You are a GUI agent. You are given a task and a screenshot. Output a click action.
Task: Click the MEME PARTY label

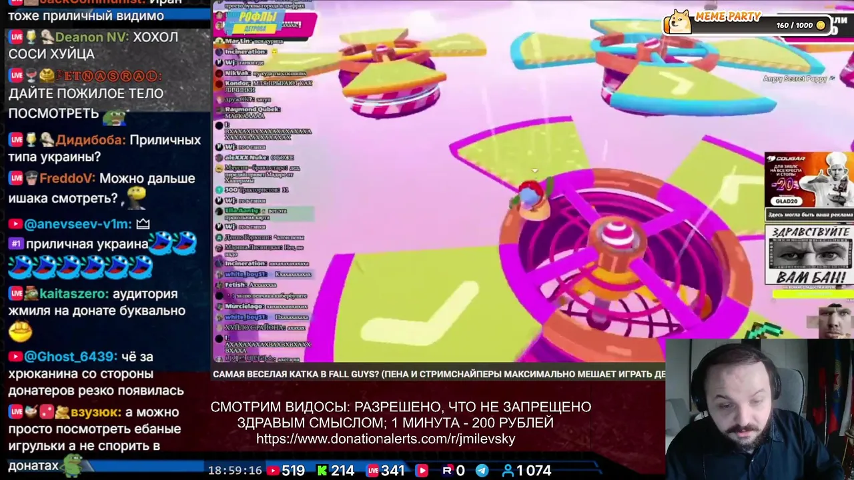[728, 17]
